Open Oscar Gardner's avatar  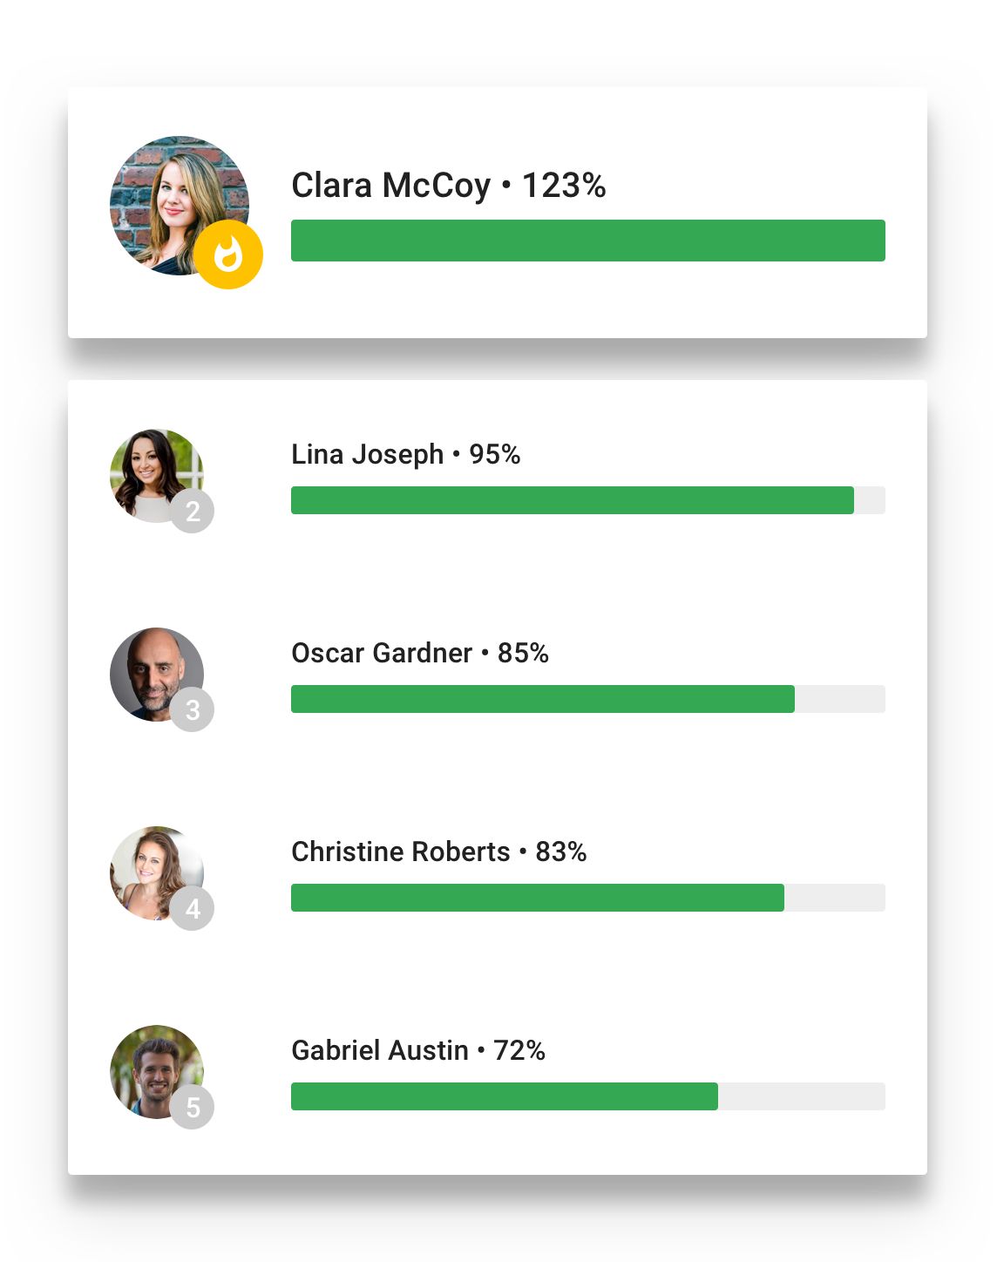150,669
